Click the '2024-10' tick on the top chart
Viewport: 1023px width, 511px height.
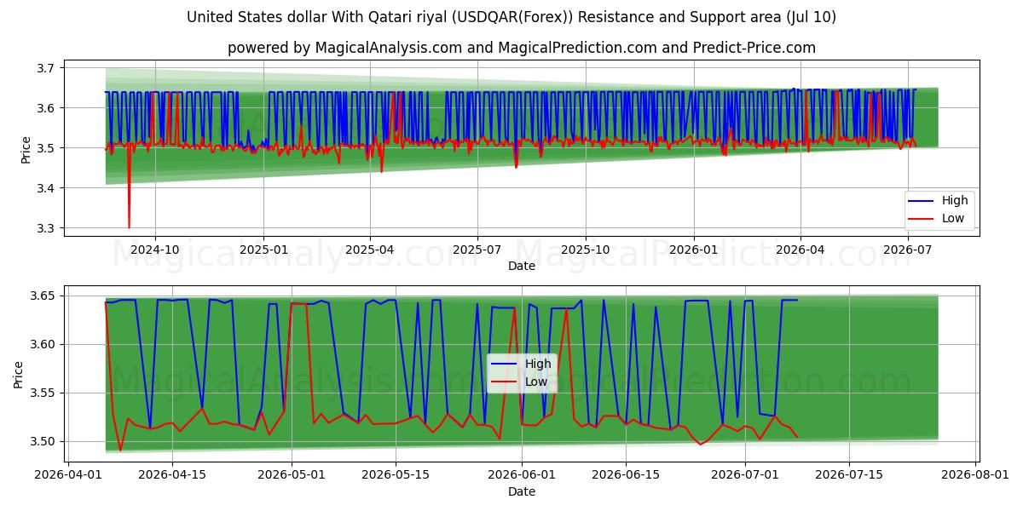[155, 250]
